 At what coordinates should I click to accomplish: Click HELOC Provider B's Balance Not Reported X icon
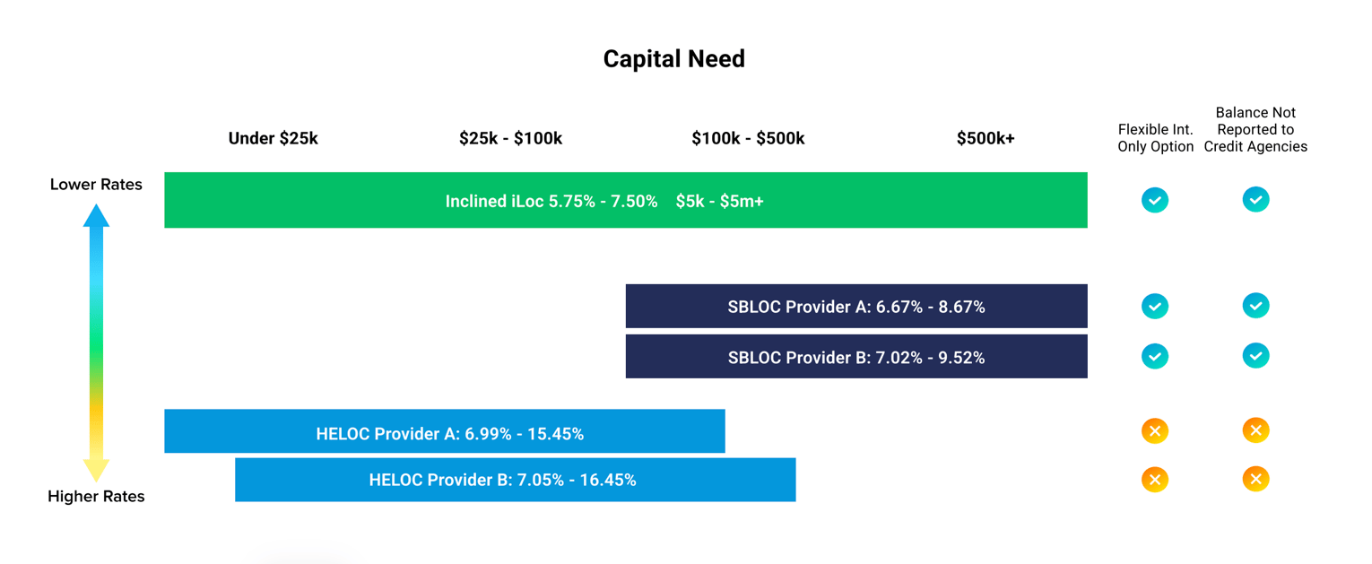pyautogui.click(x=1255, y=479)
